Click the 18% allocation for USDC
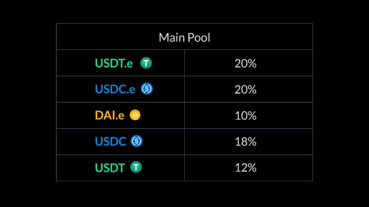 pos(245,142)
